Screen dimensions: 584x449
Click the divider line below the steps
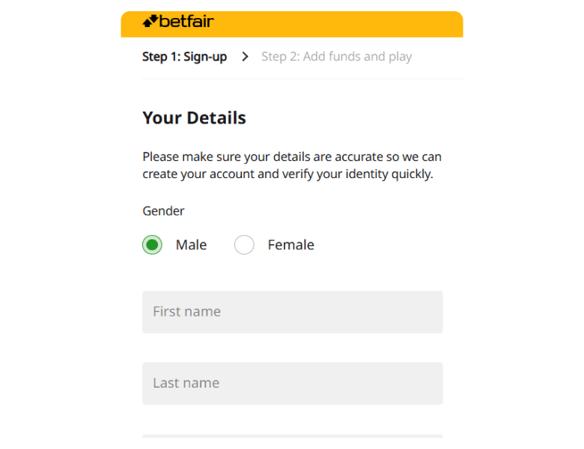click(x=292, y=79)
